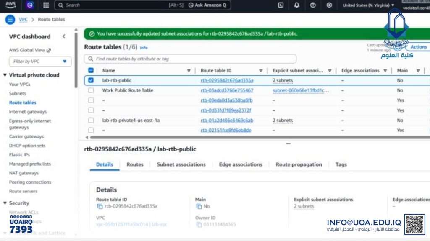Open the notifications bell

[297, 5]
